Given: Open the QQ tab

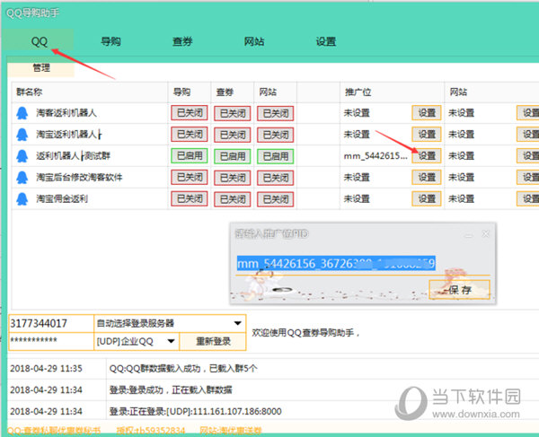Looking at the screenshot, I should point(39,41).
